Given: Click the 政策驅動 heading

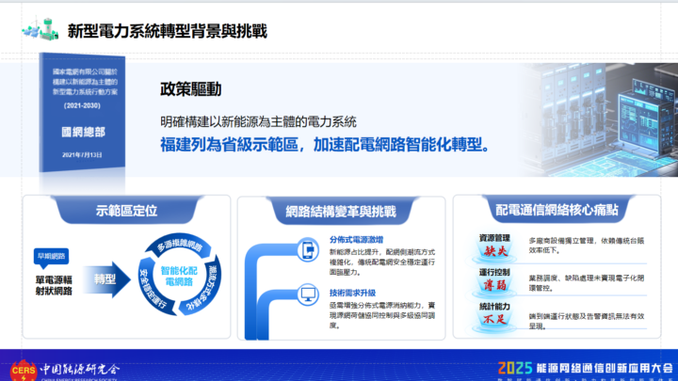Looking at the screenshot, I should pyautogui.click(x=190, y=90).
